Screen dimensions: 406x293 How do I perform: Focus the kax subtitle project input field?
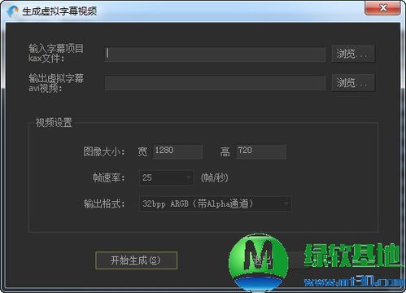(x=215, y=55)
